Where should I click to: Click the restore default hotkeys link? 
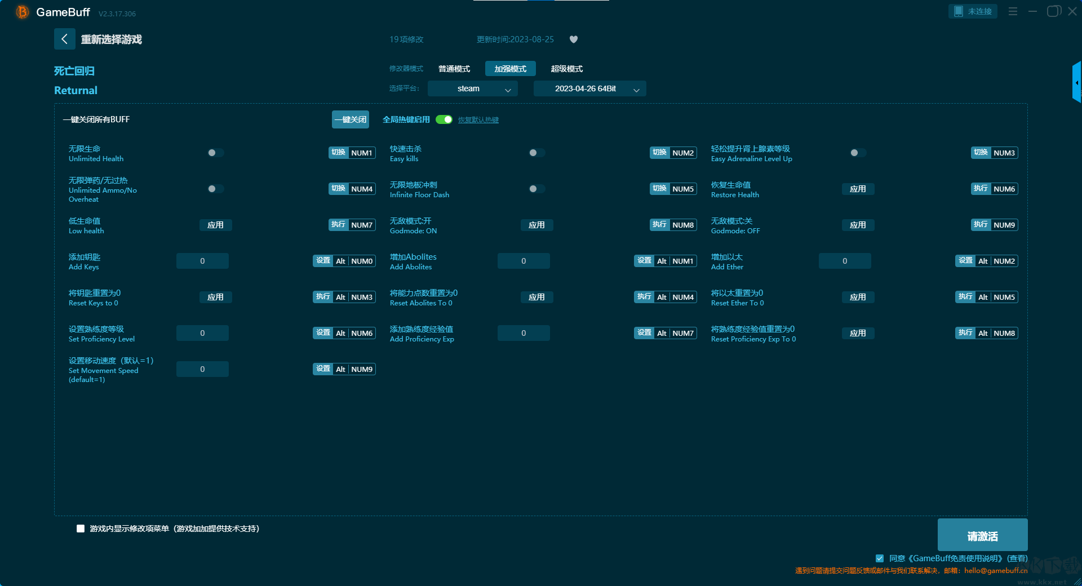pos(478,120)
